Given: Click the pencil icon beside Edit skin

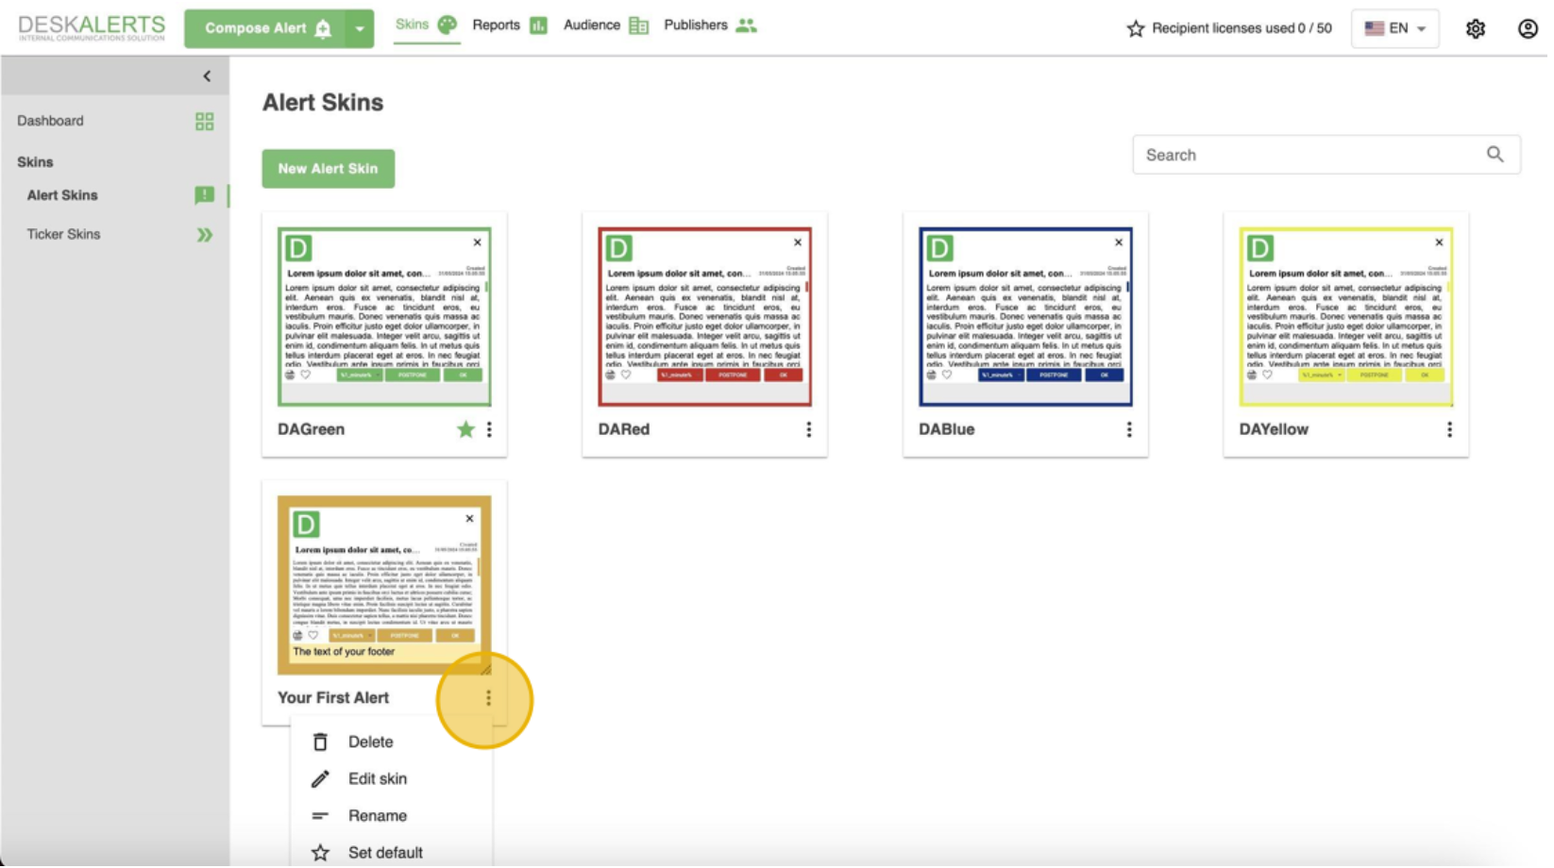Looking at the screenshot, I should tap(320, 779).
